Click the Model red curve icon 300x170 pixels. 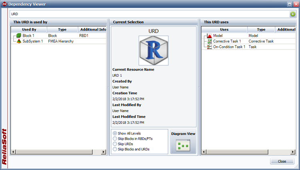point(209,36)
